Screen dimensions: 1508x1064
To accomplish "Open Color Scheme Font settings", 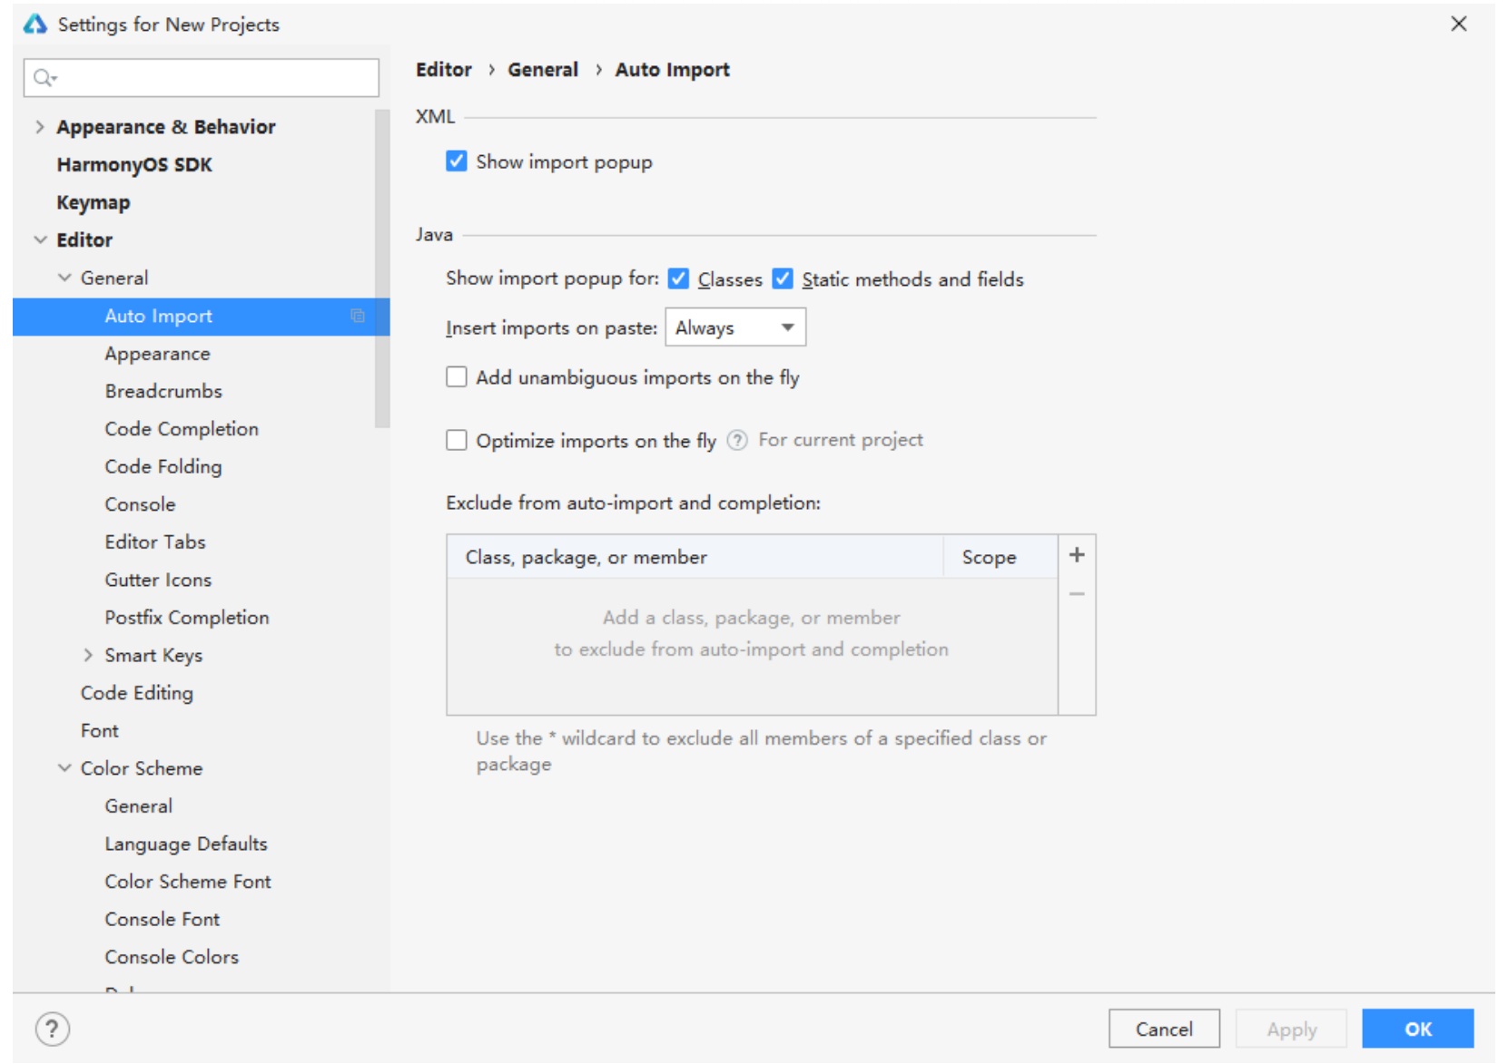I will pyautogui.click(x=188, y=882).
